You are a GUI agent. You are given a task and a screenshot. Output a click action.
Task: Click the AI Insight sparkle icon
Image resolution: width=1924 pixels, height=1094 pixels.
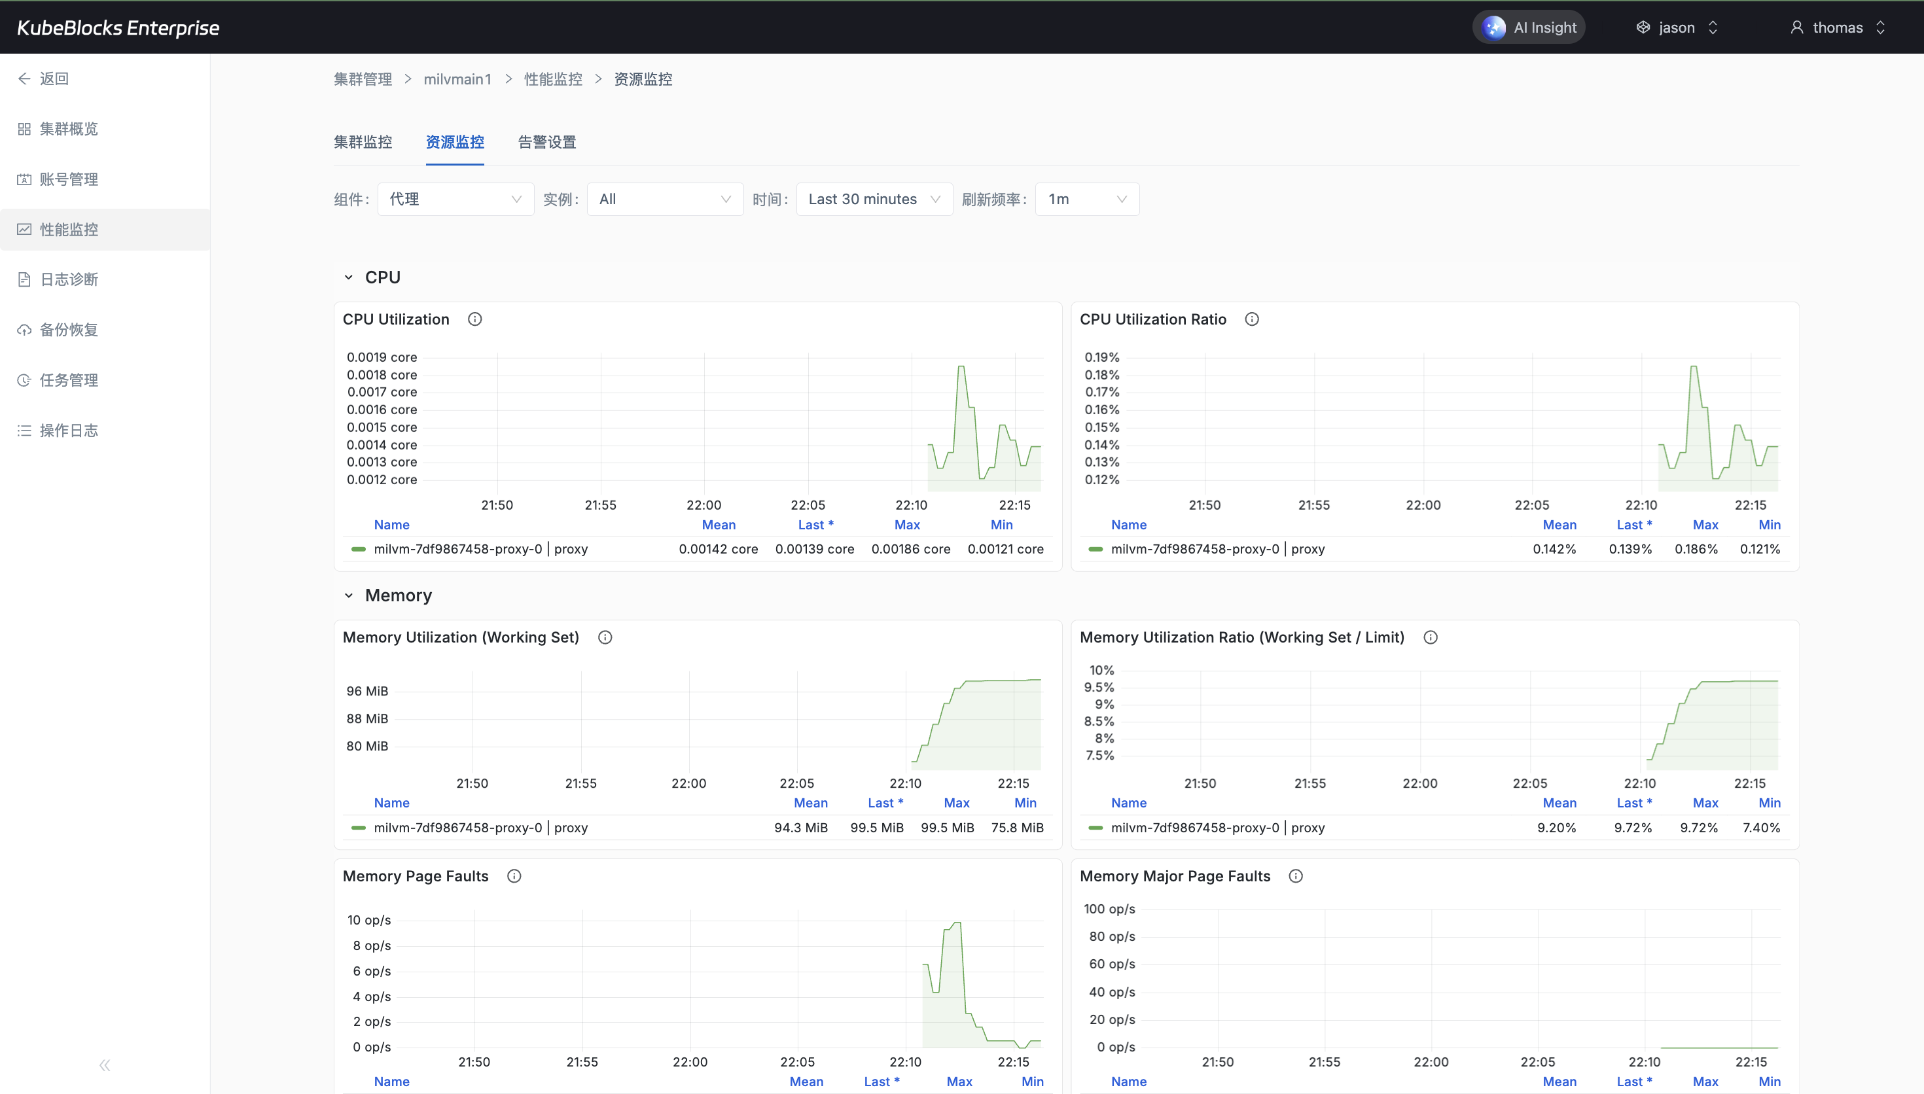[1493, 27]
